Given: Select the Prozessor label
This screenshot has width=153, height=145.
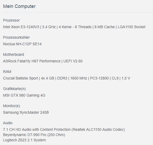Looking at the screenshot, I should pyautogui.click(x=11, y=20).
